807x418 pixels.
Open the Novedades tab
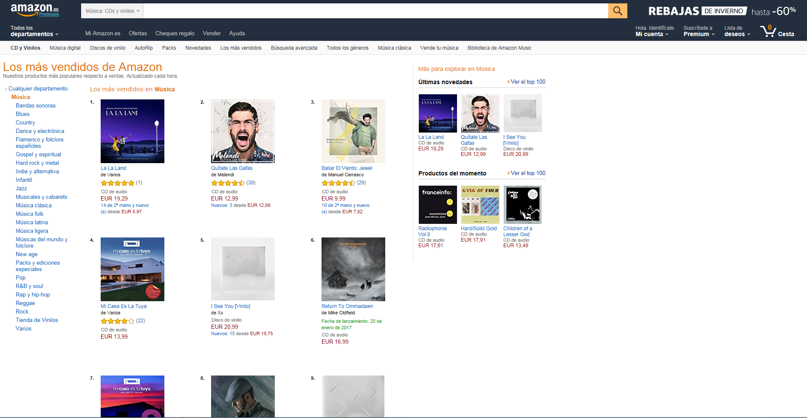(x=198, y=48)
